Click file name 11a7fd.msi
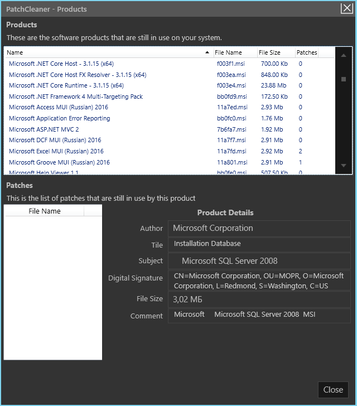This screenshot has width=357, height=406. (x=231, y=151)
